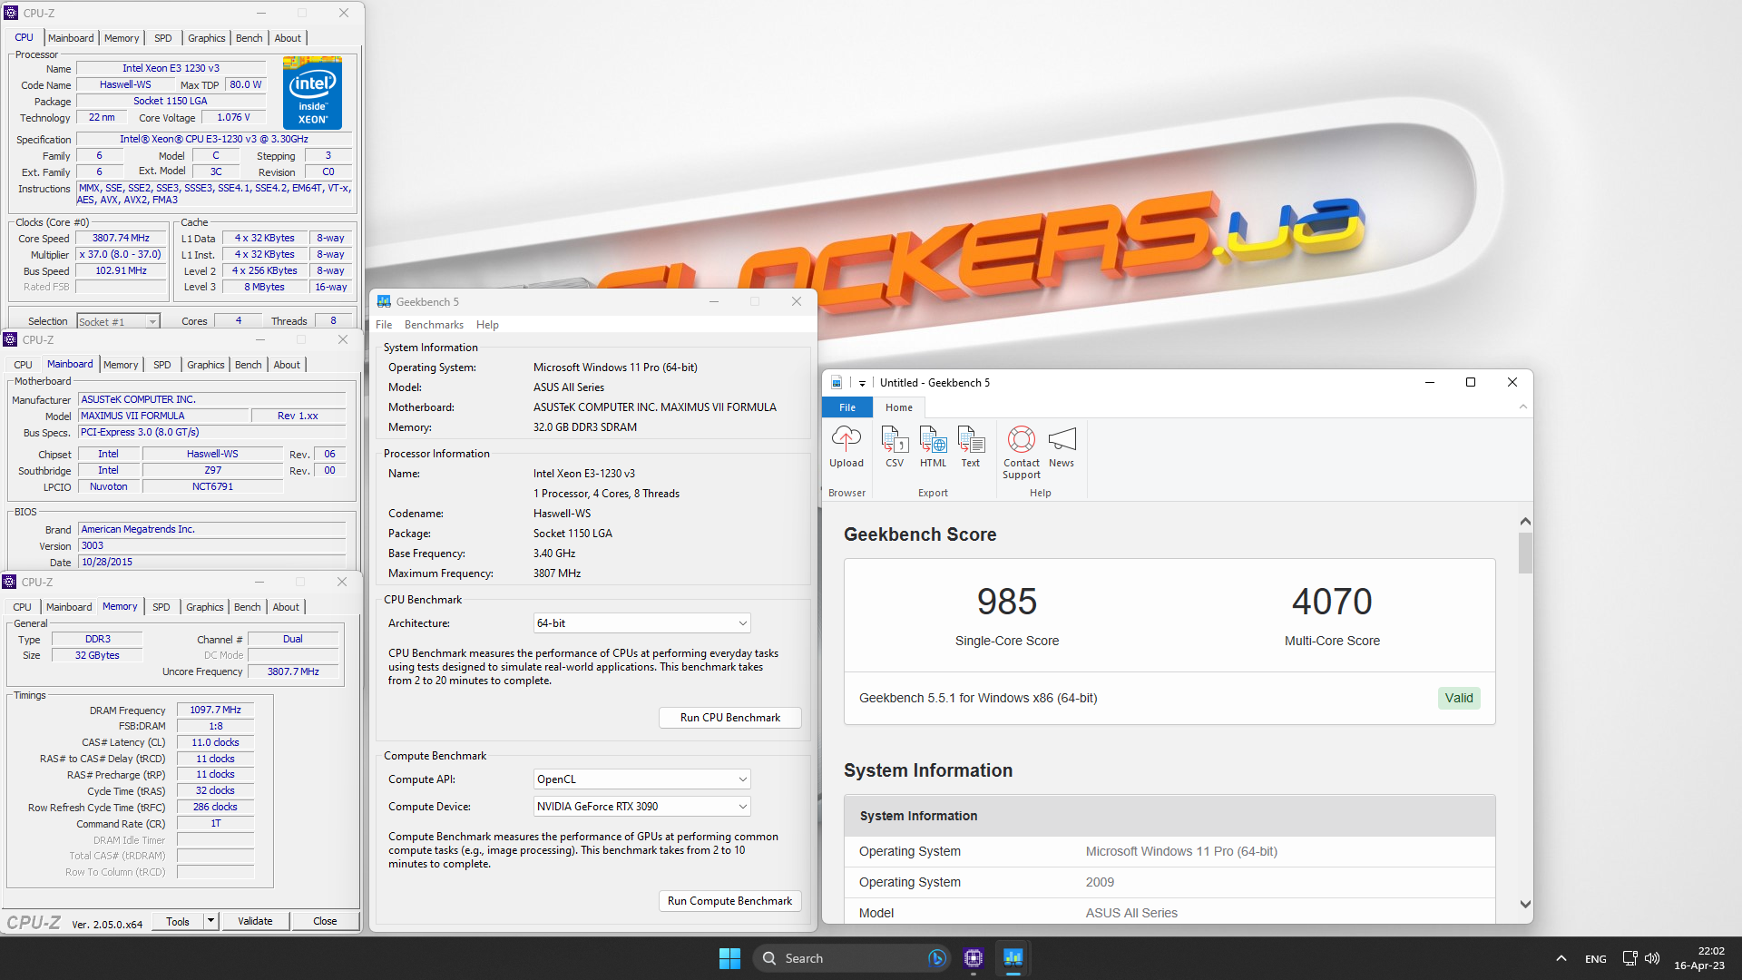Click the Core Speed value 3807.74 MHz
The height and width of the screenshot is (980, 1742).
click(122, 239)
